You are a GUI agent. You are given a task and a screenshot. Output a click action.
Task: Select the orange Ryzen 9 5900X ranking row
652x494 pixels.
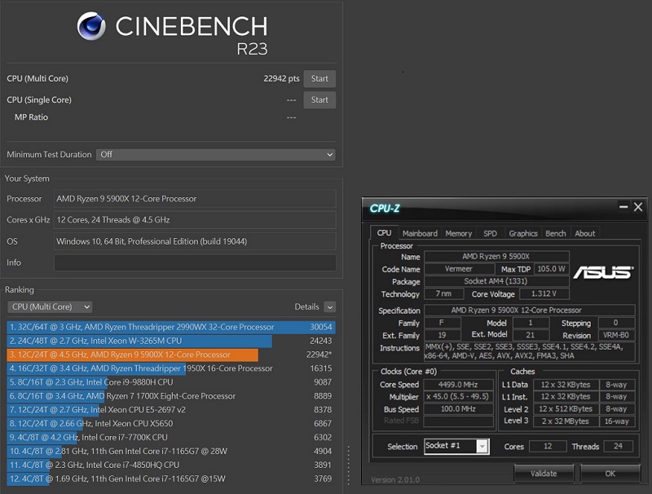click(171, 355)
